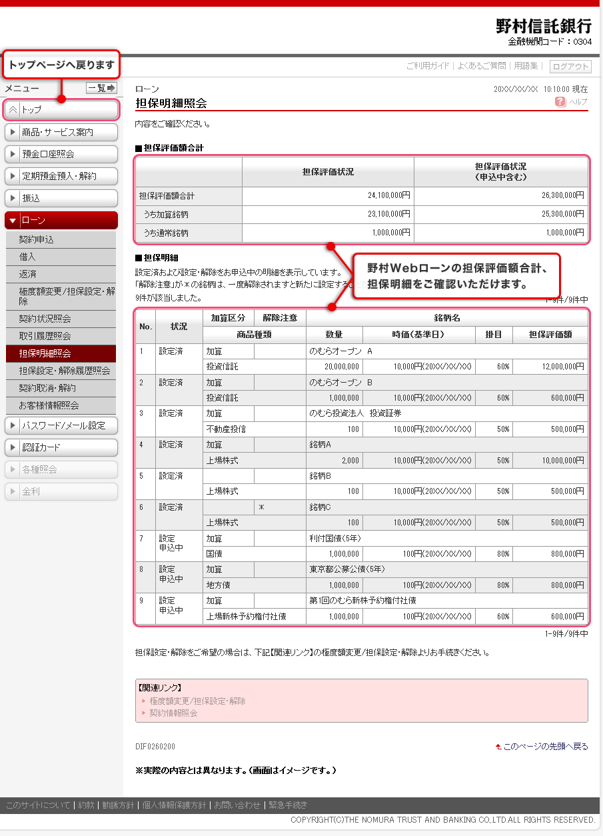The height and width of the screenshot is (836, 603).
Task: Open the 勧誘方針 footer link
Action: [118, 805]
